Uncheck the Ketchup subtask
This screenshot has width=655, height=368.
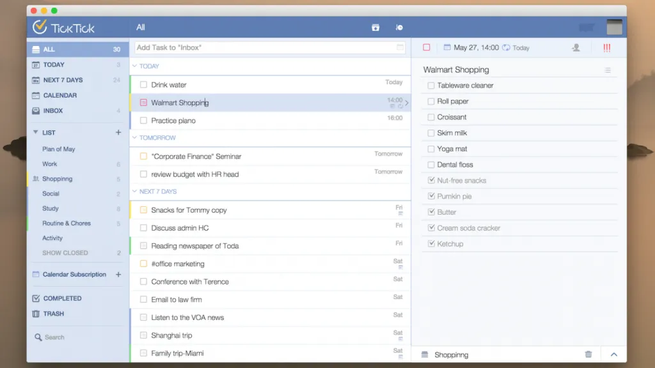430,243
